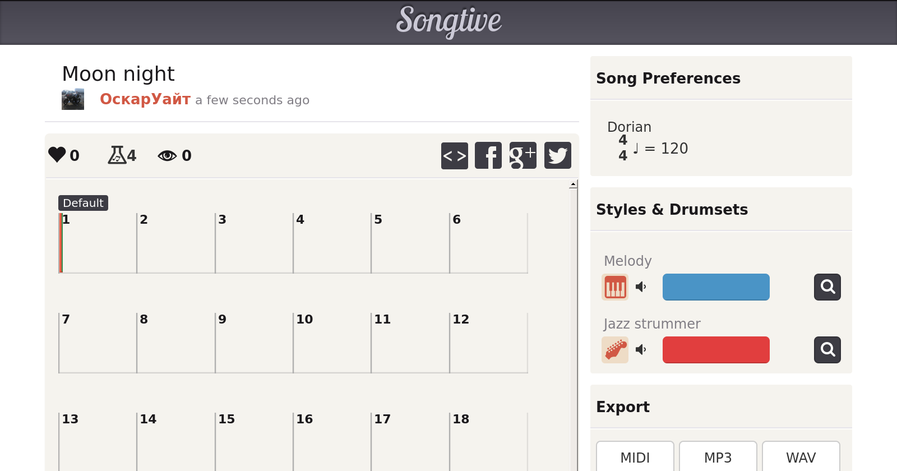Adjust the blue Melody volume bar
Viewport: 897px width, 471px height.
coord(716,287)
